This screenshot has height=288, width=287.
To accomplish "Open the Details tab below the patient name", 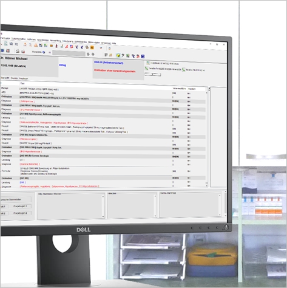I will (x=14, y=78).
